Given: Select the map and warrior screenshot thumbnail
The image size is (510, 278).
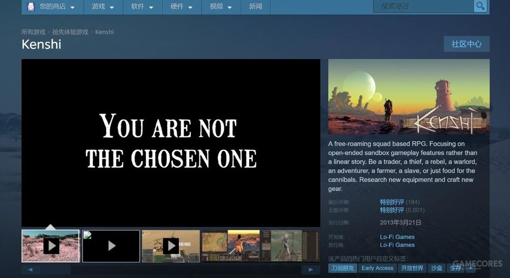Looking at the screenshot, I should point(231,246).
